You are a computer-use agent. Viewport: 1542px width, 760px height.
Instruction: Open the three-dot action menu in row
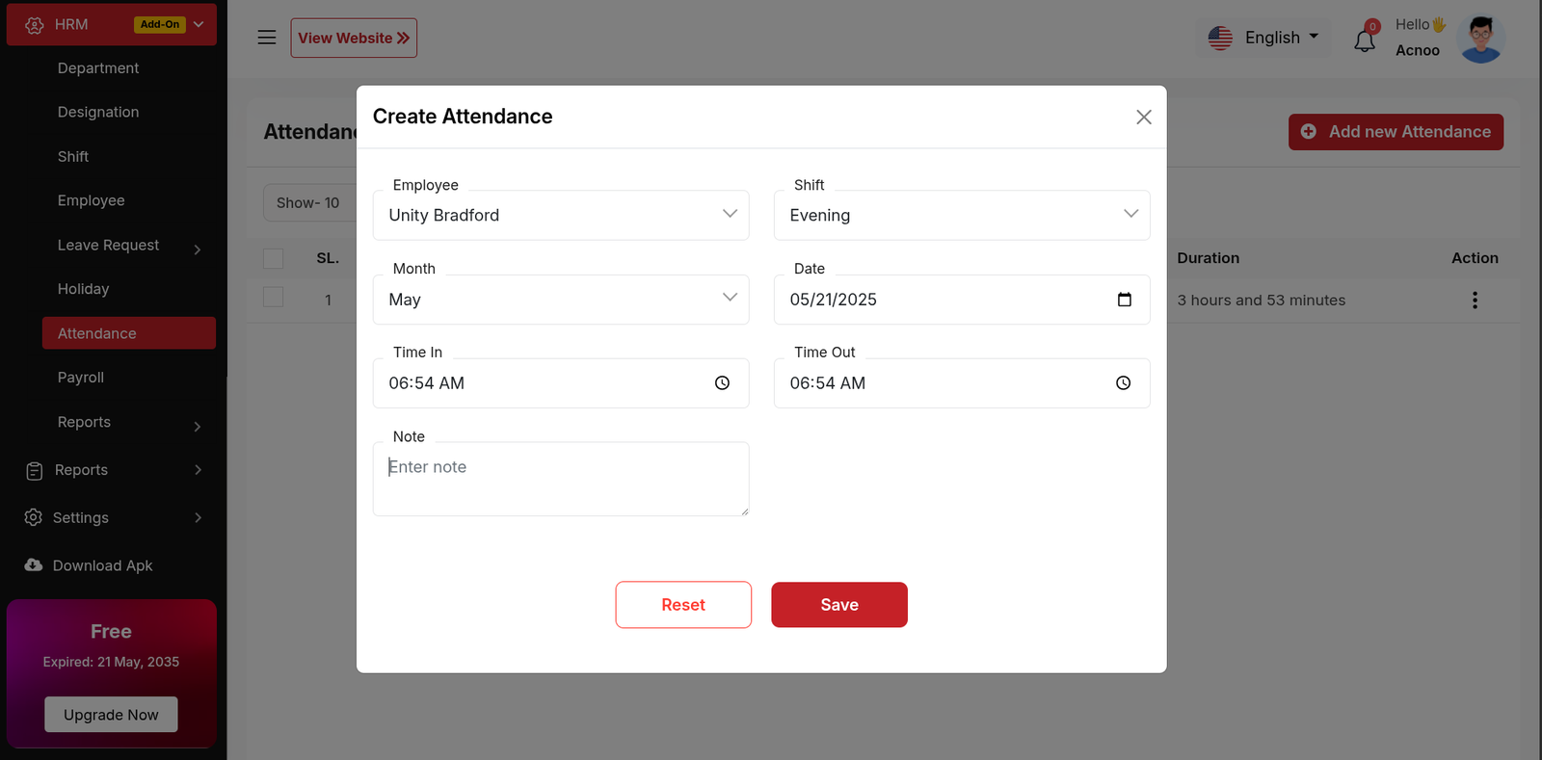[1474, 301]
